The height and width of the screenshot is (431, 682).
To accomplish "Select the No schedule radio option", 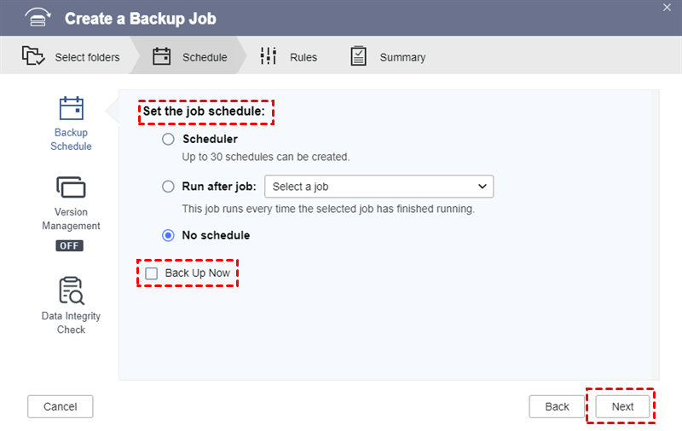I will [x=168, y=235].
